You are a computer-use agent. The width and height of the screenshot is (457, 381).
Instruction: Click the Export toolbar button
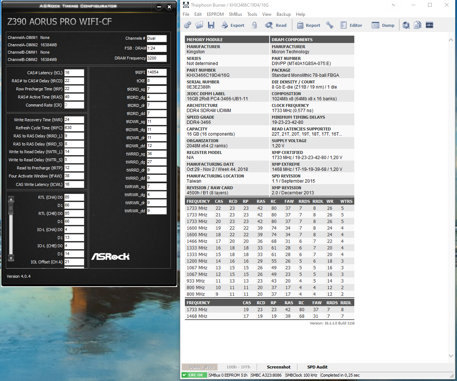click(233, 25)
